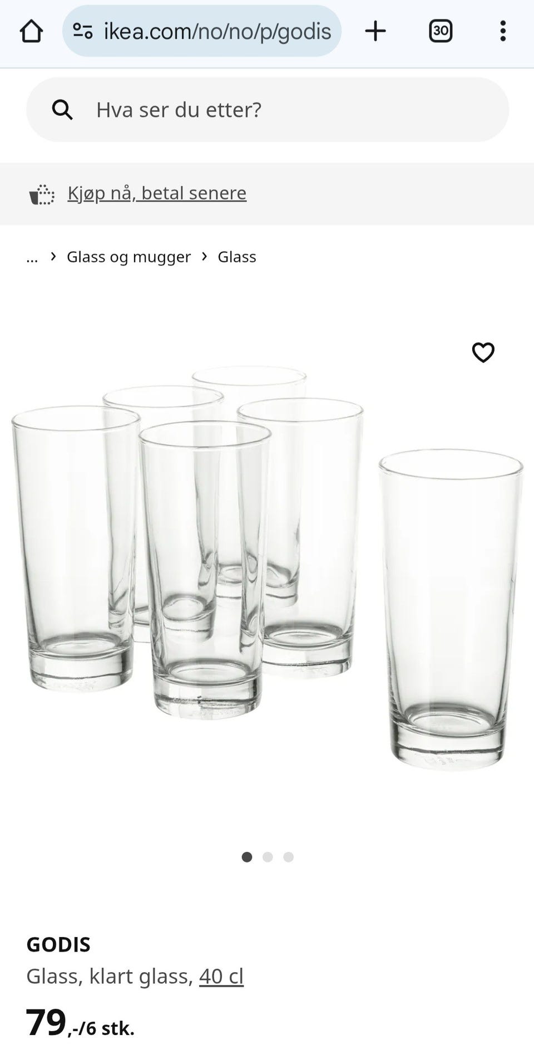Open Kjøp nå, betal senere link
Viewport: 534px width, 1044px height.
157,193
